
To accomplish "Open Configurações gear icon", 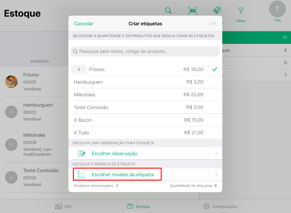I will click(x=206, y=206).
